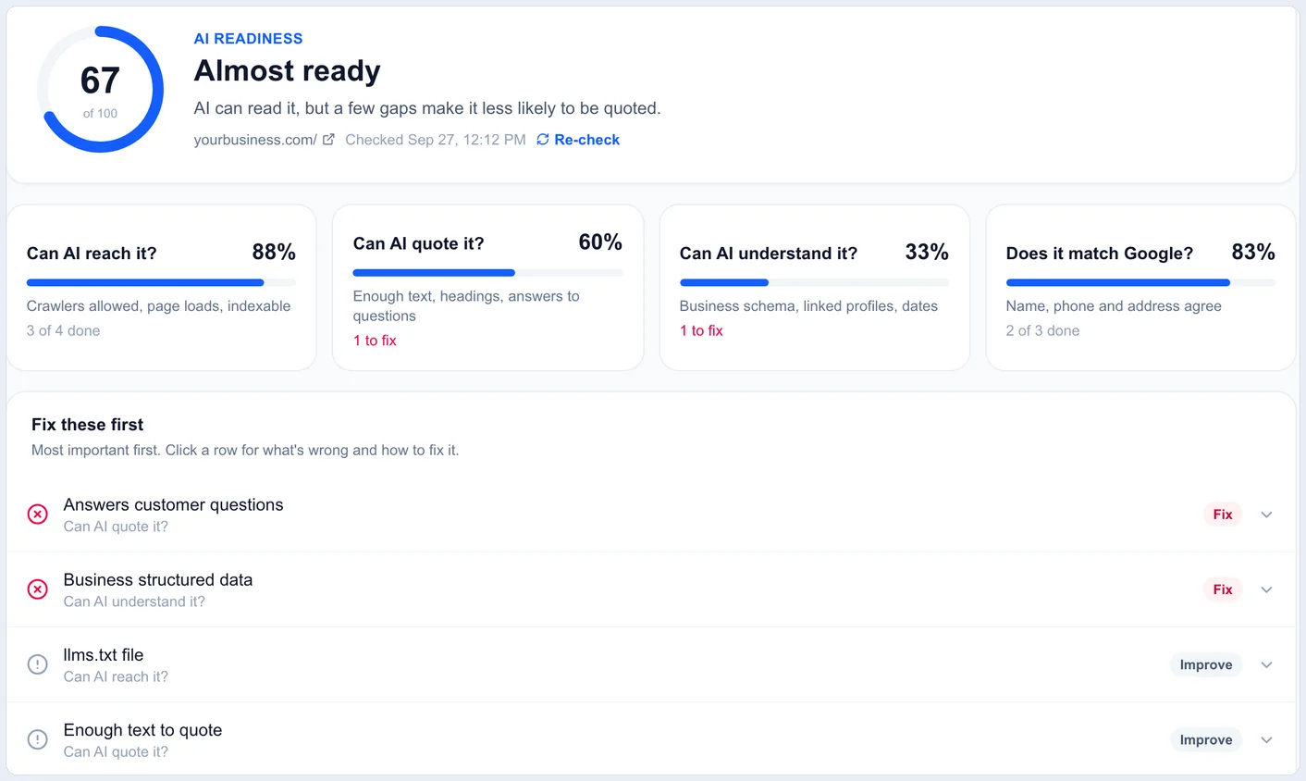Open the Can AI quote it? card
Image resolution: width=1306 pixels, height=781 pixels.
pyautogui.click(x=487, y=288)
